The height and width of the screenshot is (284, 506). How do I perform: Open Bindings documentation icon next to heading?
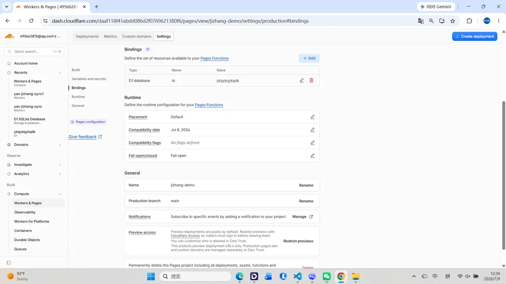(x=148, y=49)
